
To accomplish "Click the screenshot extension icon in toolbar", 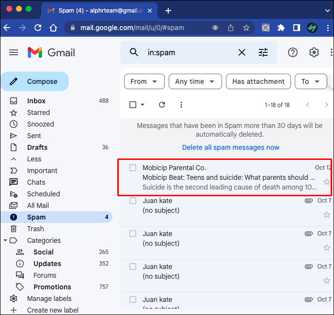I will point(266,28).
